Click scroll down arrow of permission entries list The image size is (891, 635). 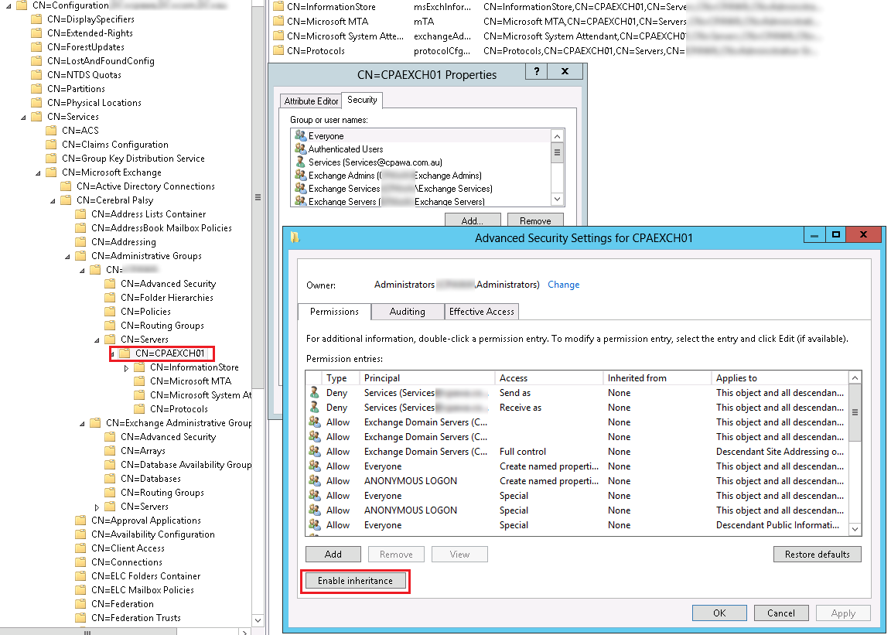[x=855, y=529]
